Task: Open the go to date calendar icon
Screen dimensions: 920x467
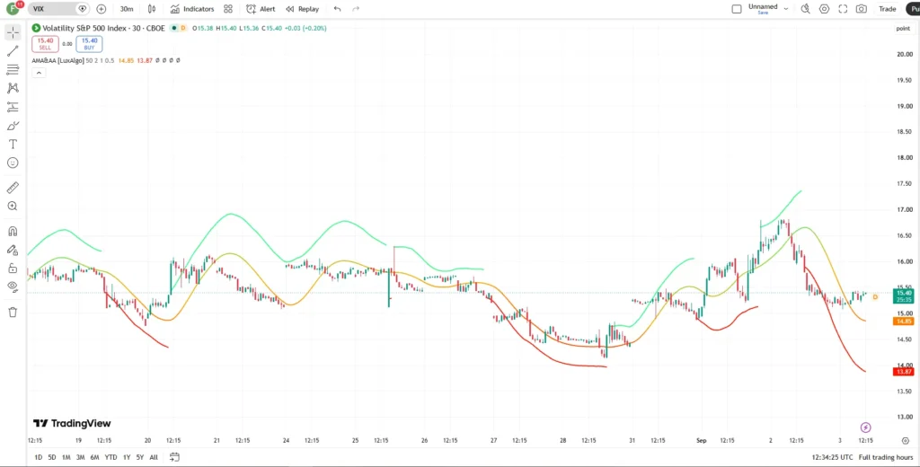Action: 174,457
